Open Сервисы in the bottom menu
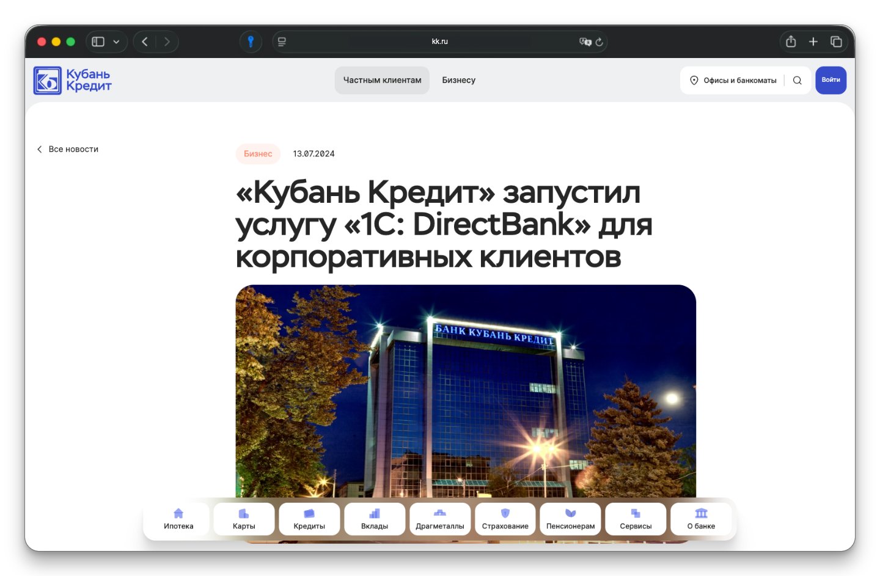The height and width of the screenshot is (576, 880). (x=636, y=519)
